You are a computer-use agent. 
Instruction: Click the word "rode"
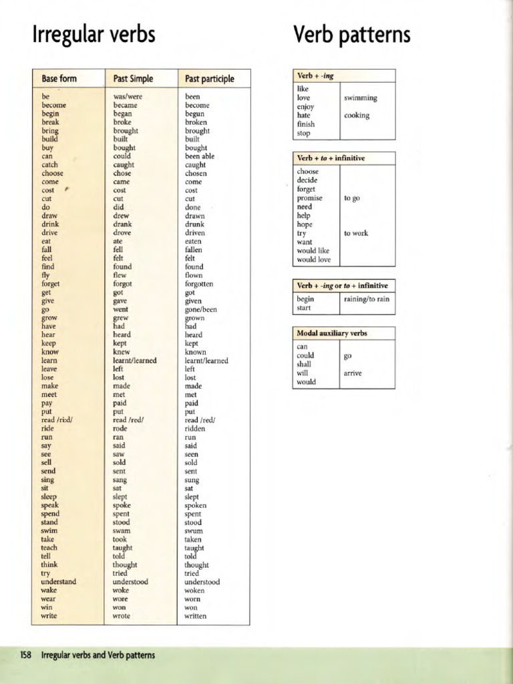pos(120,428)
